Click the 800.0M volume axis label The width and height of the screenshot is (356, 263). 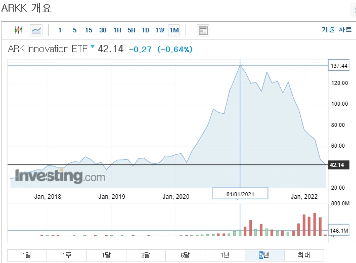pyautogui.click(x=340, y=203)
